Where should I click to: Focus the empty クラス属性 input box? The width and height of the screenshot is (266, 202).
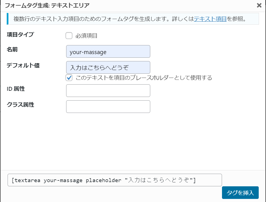pos(108,106)
